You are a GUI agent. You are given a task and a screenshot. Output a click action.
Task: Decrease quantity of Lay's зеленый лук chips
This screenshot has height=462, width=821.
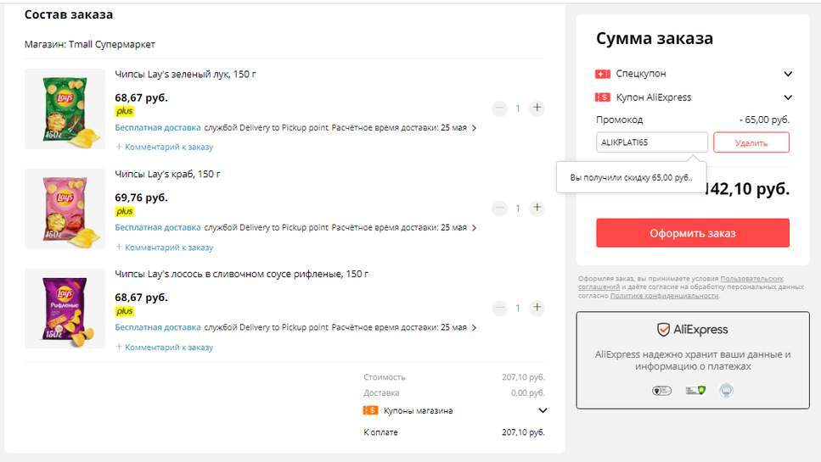pyautogui.click(x=499, y=109)
